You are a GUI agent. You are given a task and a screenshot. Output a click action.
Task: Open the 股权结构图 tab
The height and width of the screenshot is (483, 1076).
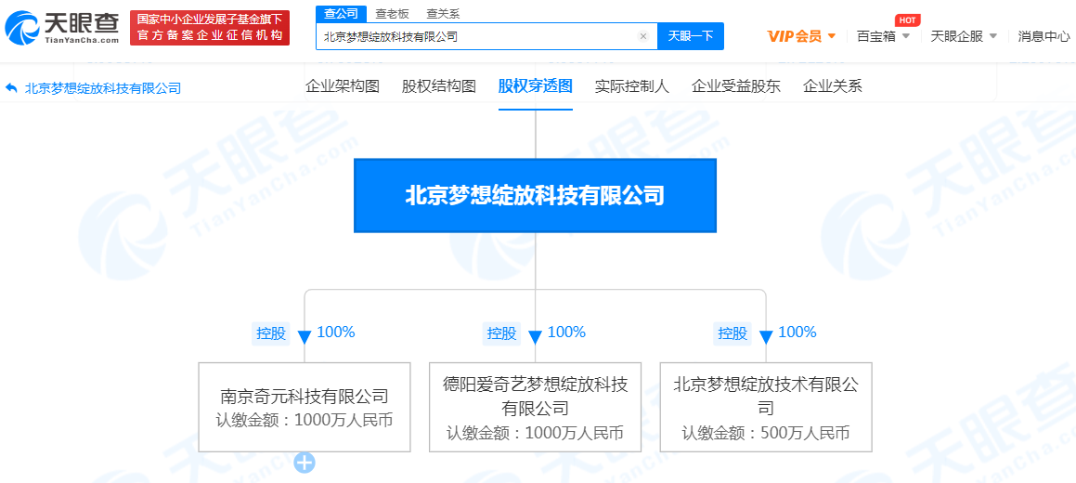point(439,86)
